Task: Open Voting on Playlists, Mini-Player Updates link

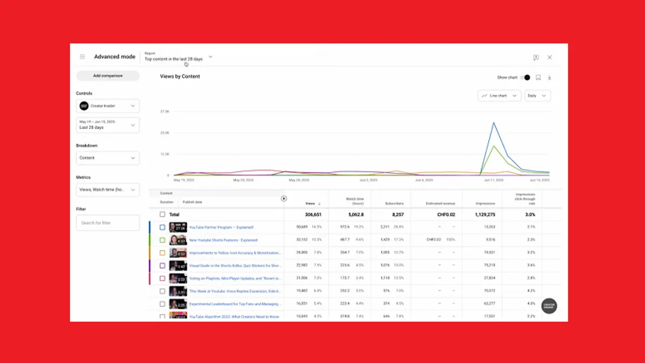Action: point(235,278)
